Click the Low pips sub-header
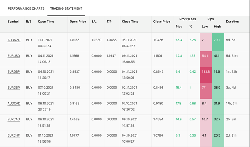The height and width of the screenshot is (147, 250). (x=205, y=27)
